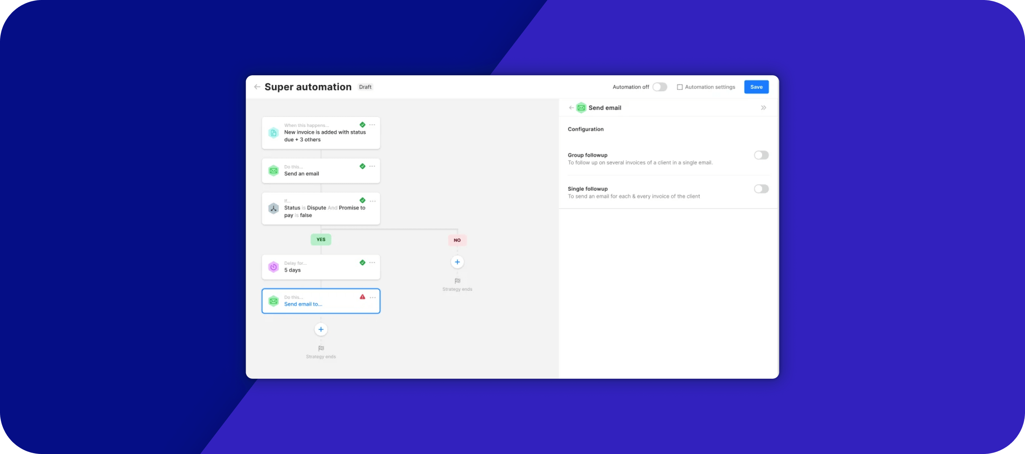
Task: Click the plus button under the NO branch
Action: tap(457, 262)
